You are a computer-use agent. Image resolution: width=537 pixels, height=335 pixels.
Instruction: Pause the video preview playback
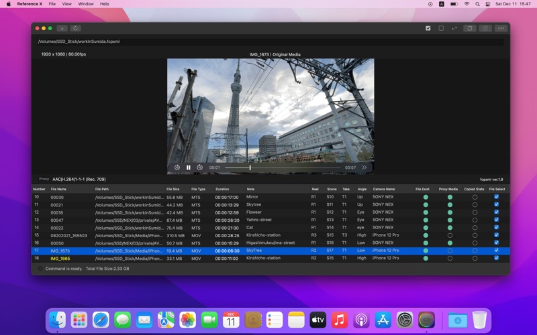pyautogui.click(x=188, y=167)
